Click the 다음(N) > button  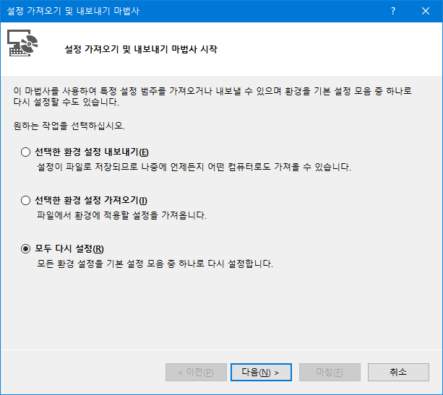click(261, 372)
